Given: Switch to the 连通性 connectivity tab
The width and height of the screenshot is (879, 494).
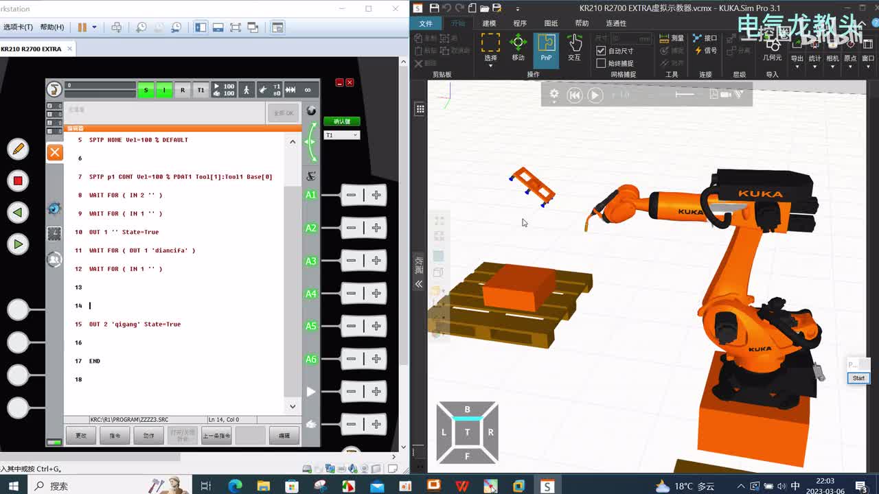Looking at the screenshot, I should click(x=616, y=23).
